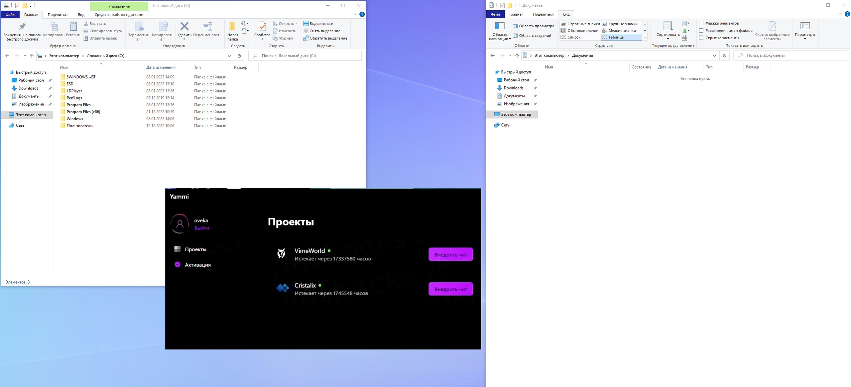This screenshot has height=387, width=851.
Task: Click search field Поиск в: Локальный диск (C:)
Action: coord(305,56)
